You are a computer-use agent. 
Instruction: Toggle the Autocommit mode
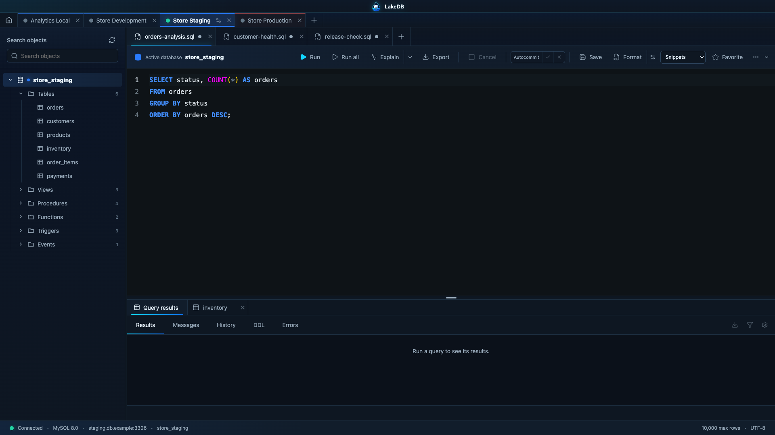pyautogui.click(x=526, y=57)
